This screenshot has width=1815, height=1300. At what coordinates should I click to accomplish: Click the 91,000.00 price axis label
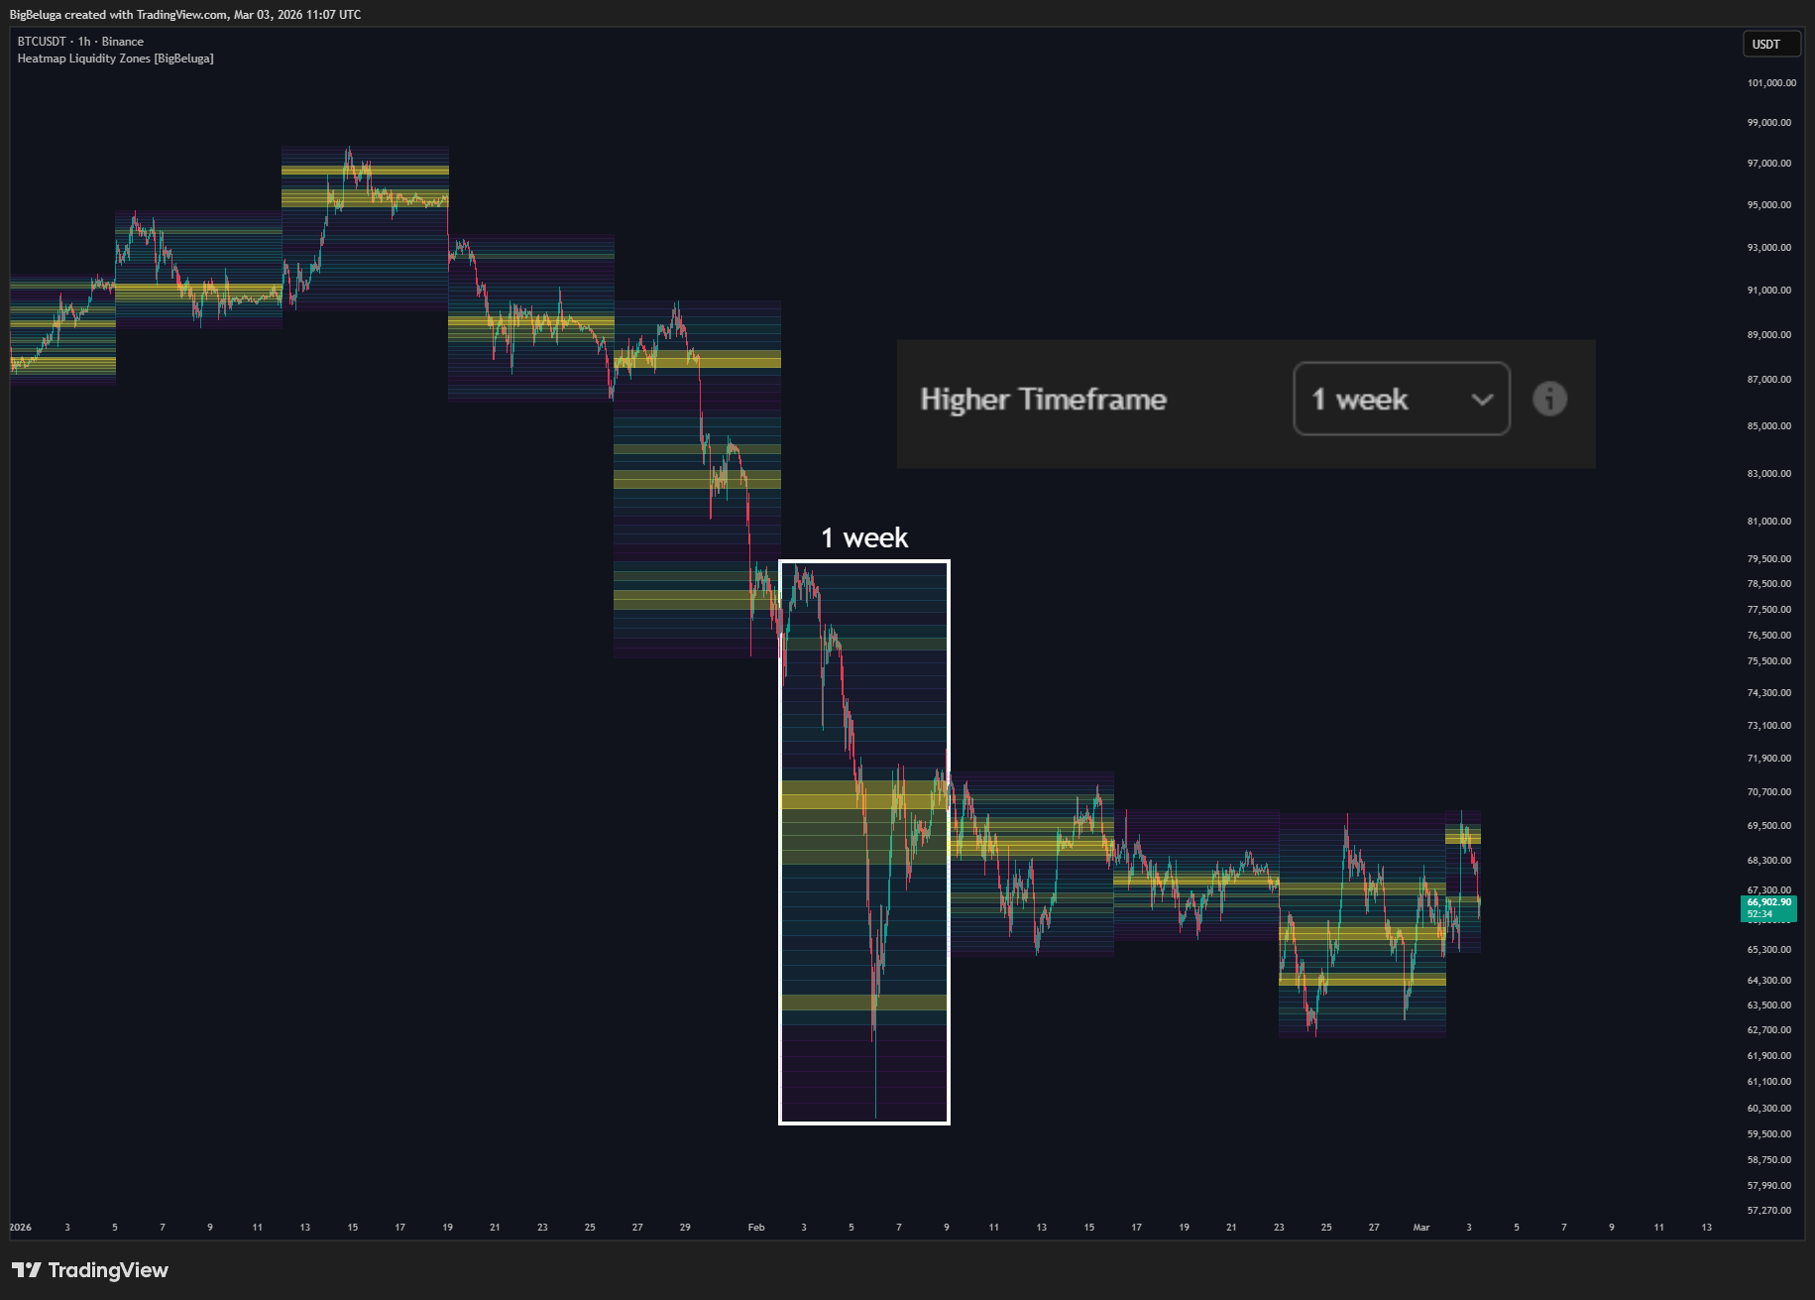click(x=1769, y=291)
